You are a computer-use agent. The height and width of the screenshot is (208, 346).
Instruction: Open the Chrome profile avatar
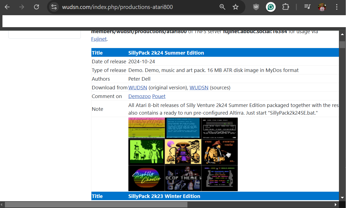click(x=322, y=7)
